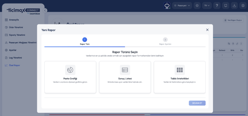Screen dimensions: 248x116
Task: Open Ürün Yönetimi menu item
Action: coord(16,28)
